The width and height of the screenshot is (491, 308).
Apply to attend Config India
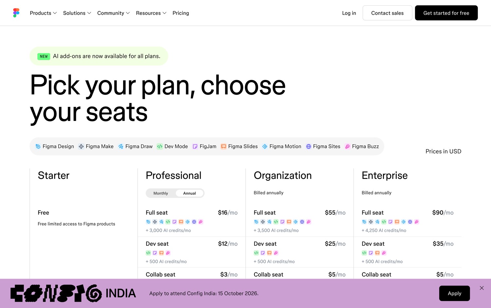point(454,293)
